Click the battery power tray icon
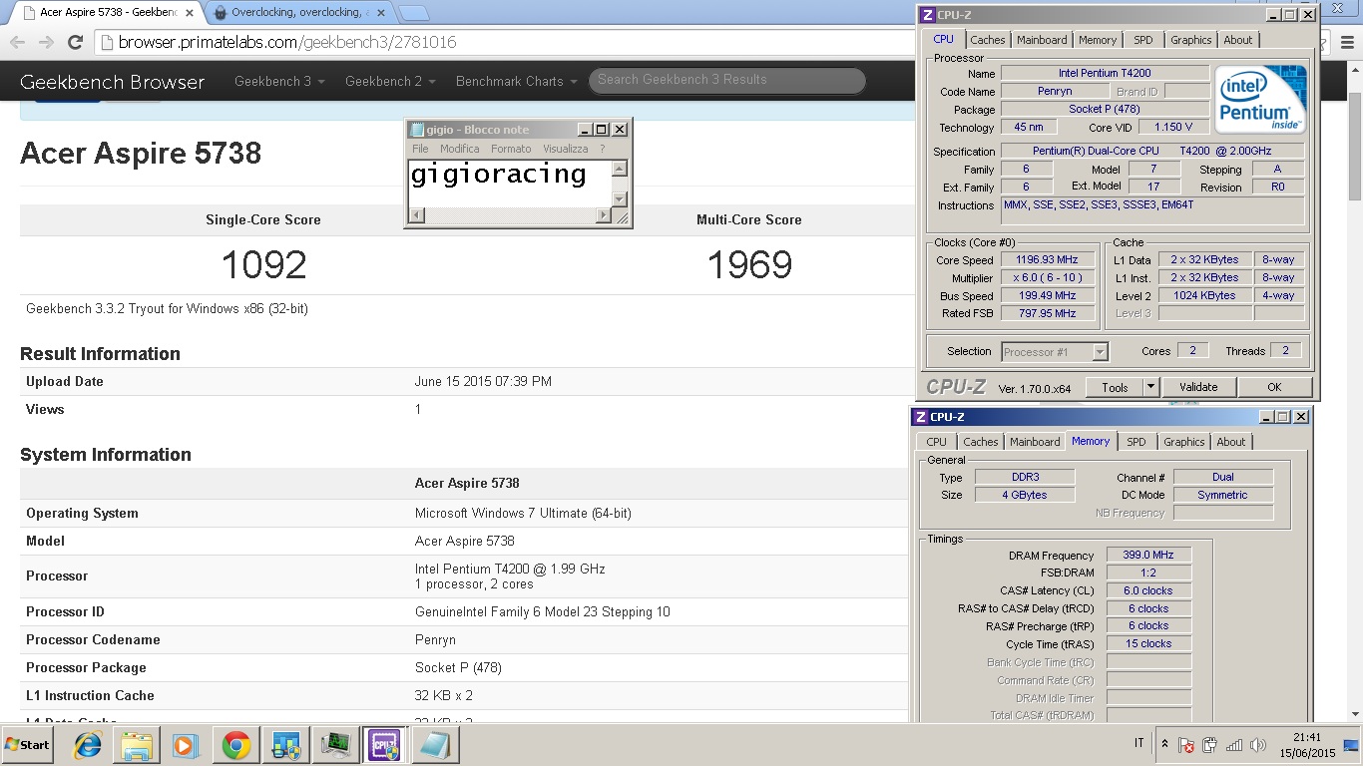Image resolution: width=1363 pixels, height=766 pixels. pyautogui.click(x=1209, y=745)
